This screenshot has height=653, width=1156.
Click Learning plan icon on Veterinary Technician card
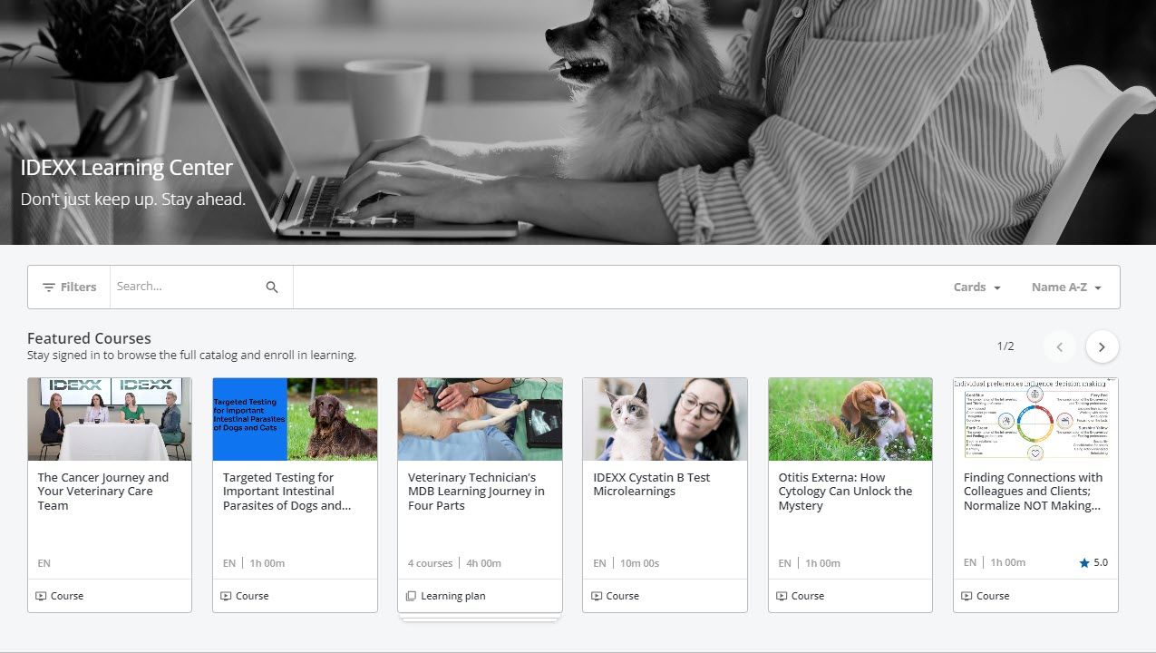click(x=411, y=596)
